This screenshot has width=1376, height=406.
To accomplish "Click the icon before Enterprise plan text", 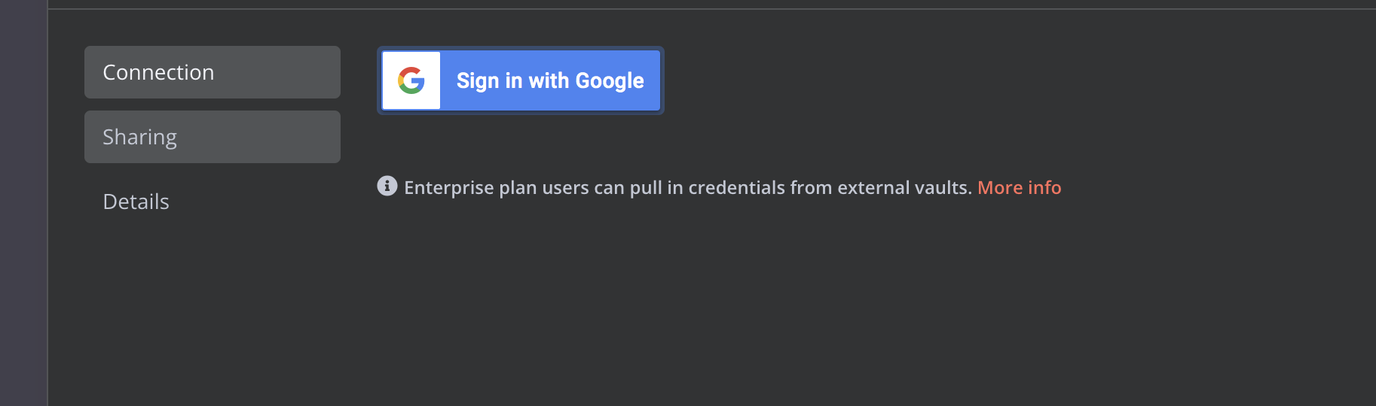I will (x=387, y=186).
